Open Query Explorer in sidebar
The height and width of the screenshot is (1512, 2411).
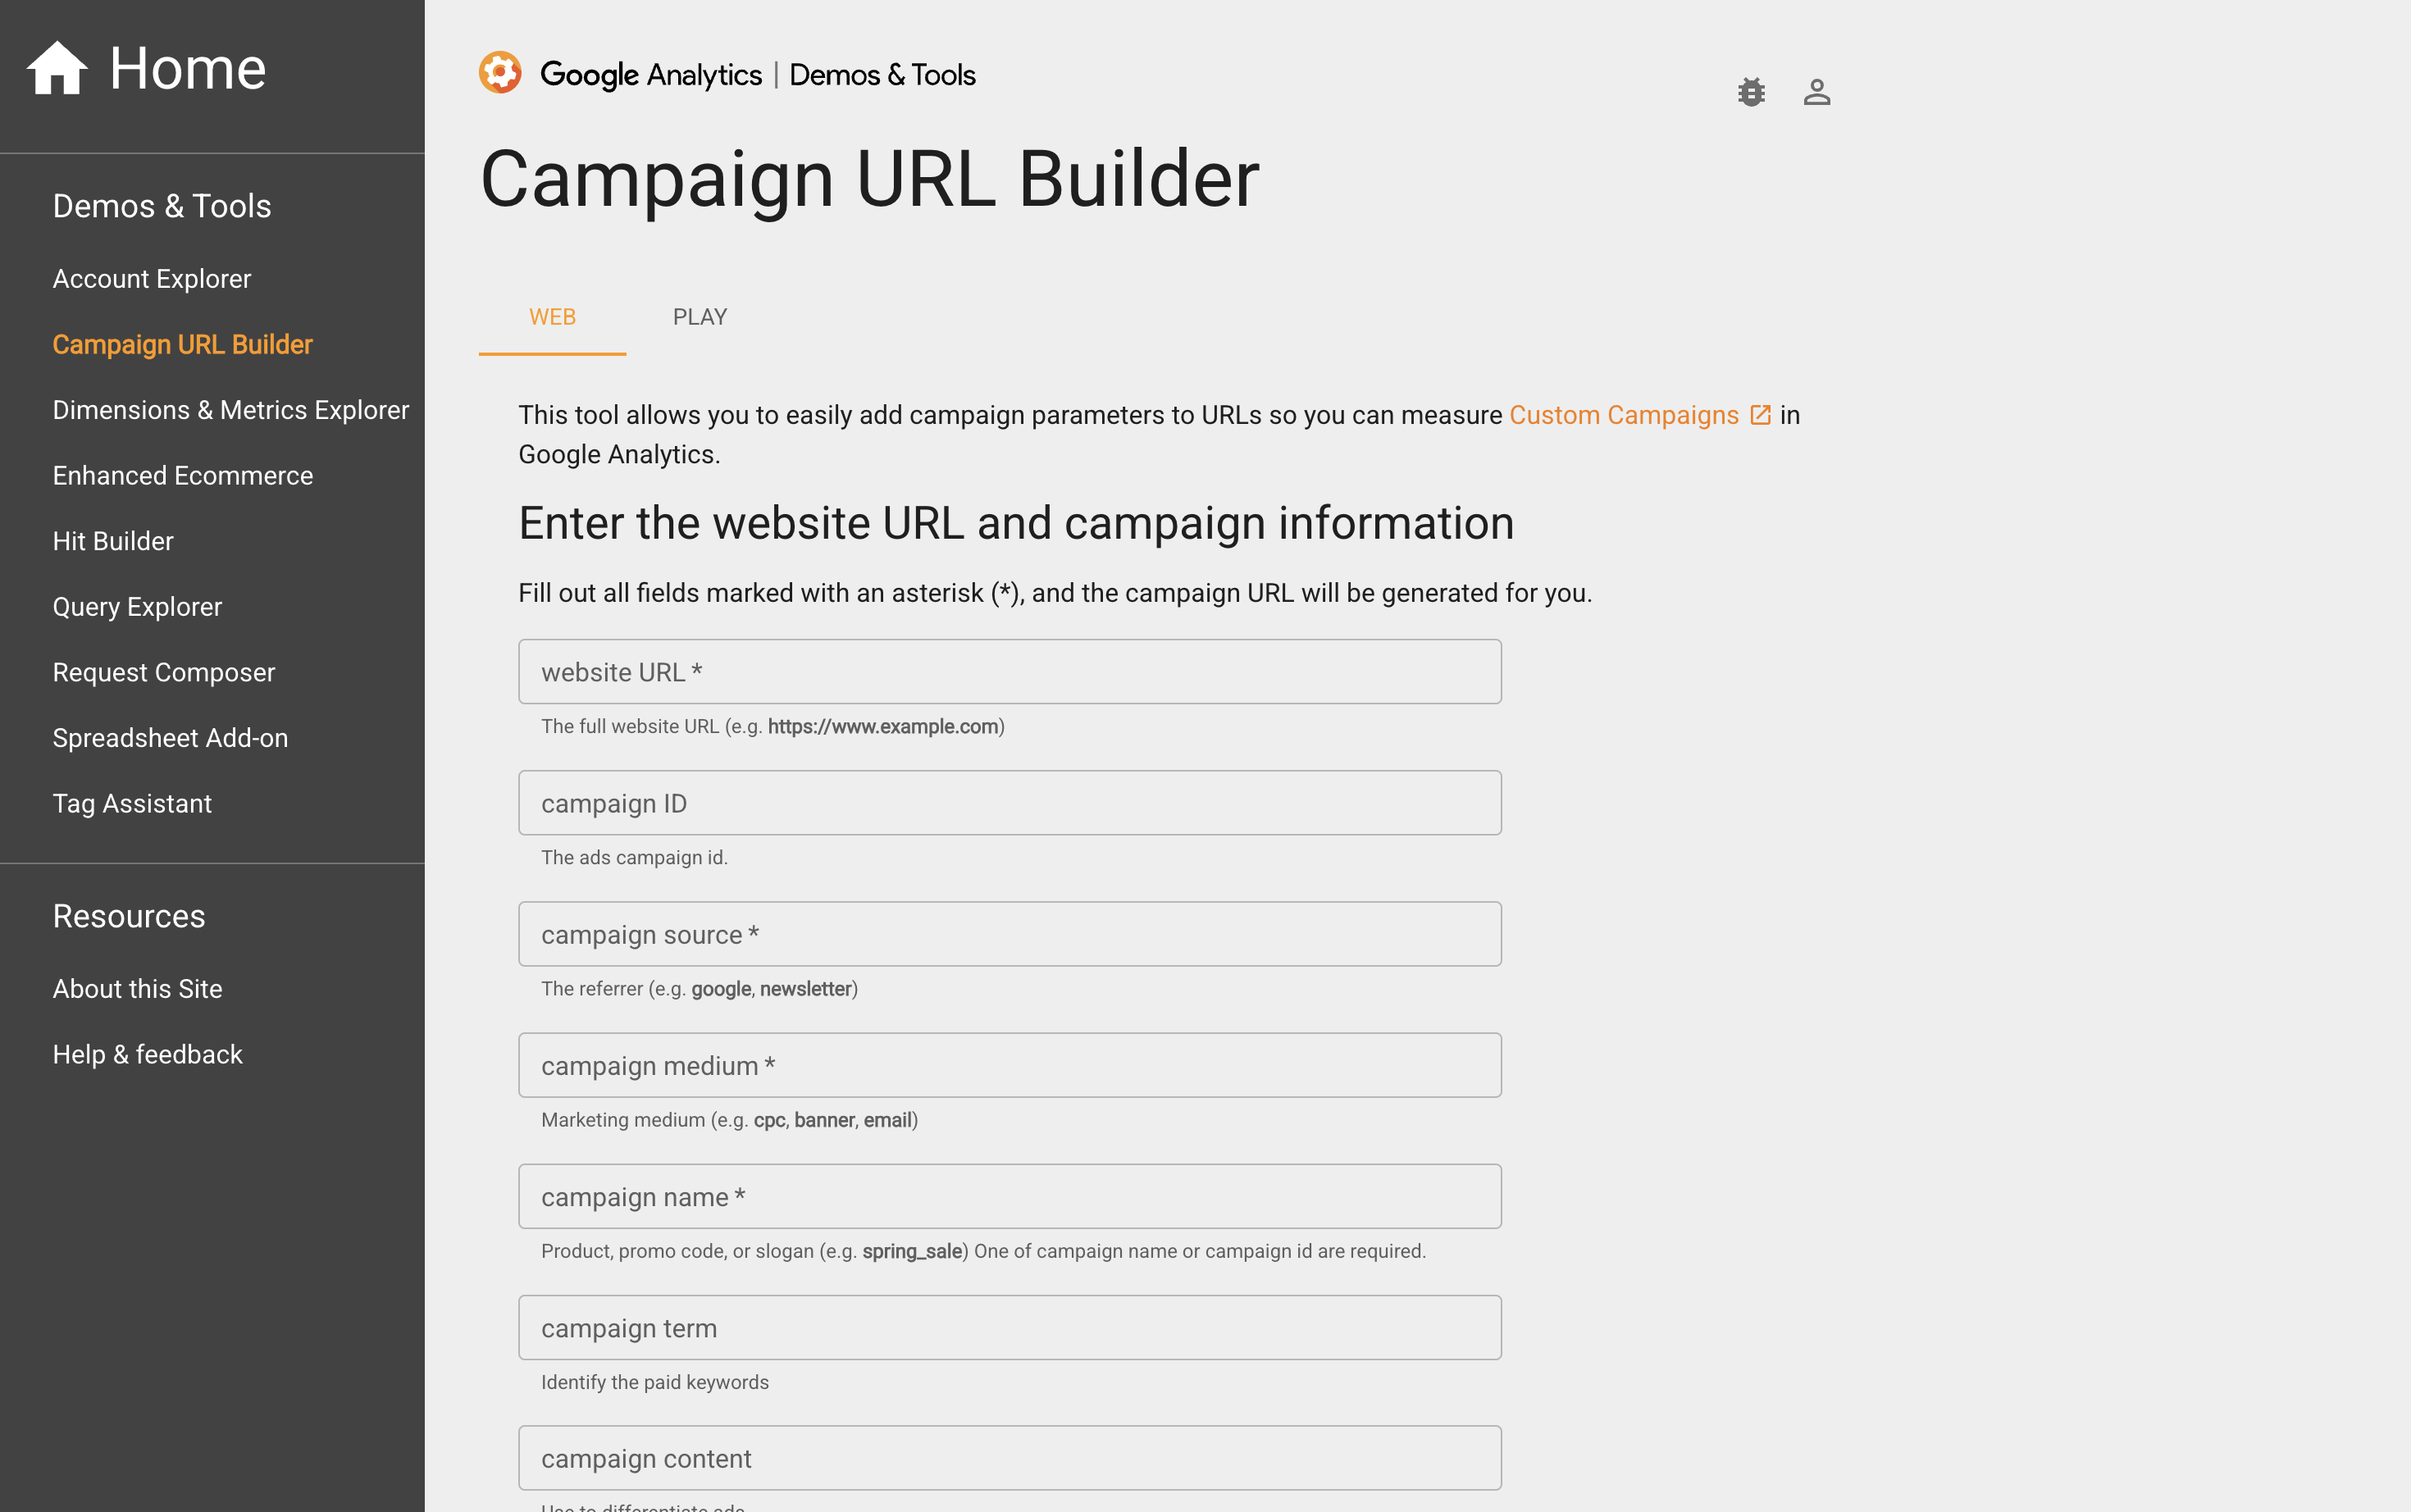(x=137, y=607)
